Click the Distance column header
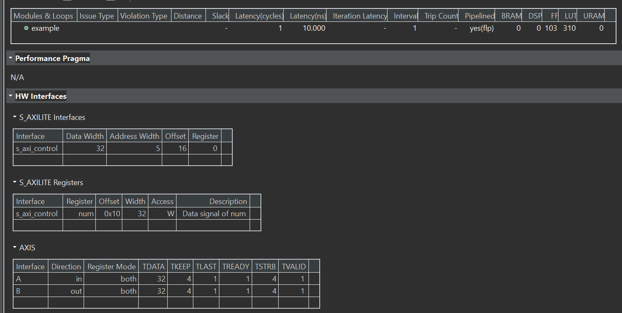 coord(188,16)
